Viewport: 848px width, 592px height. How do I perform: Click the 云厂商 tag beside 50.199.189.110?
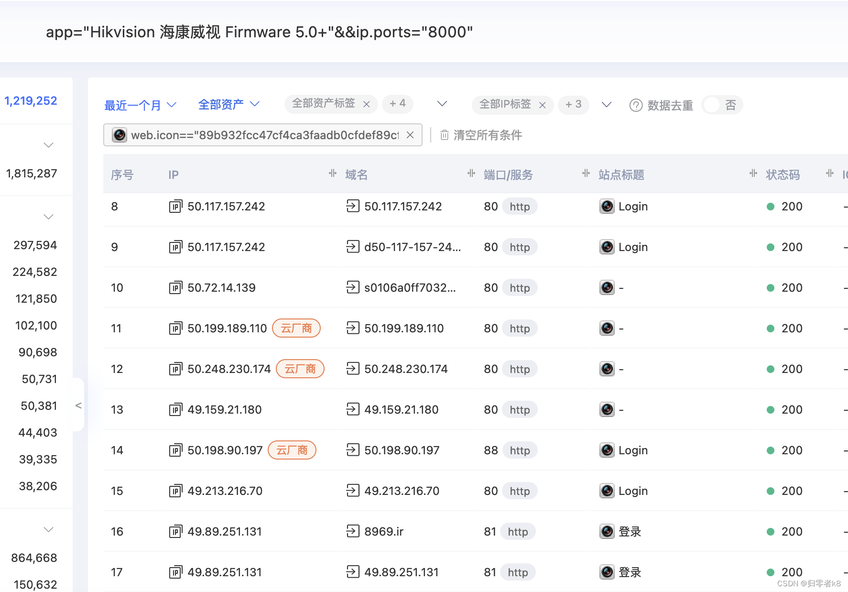point(296,328)
